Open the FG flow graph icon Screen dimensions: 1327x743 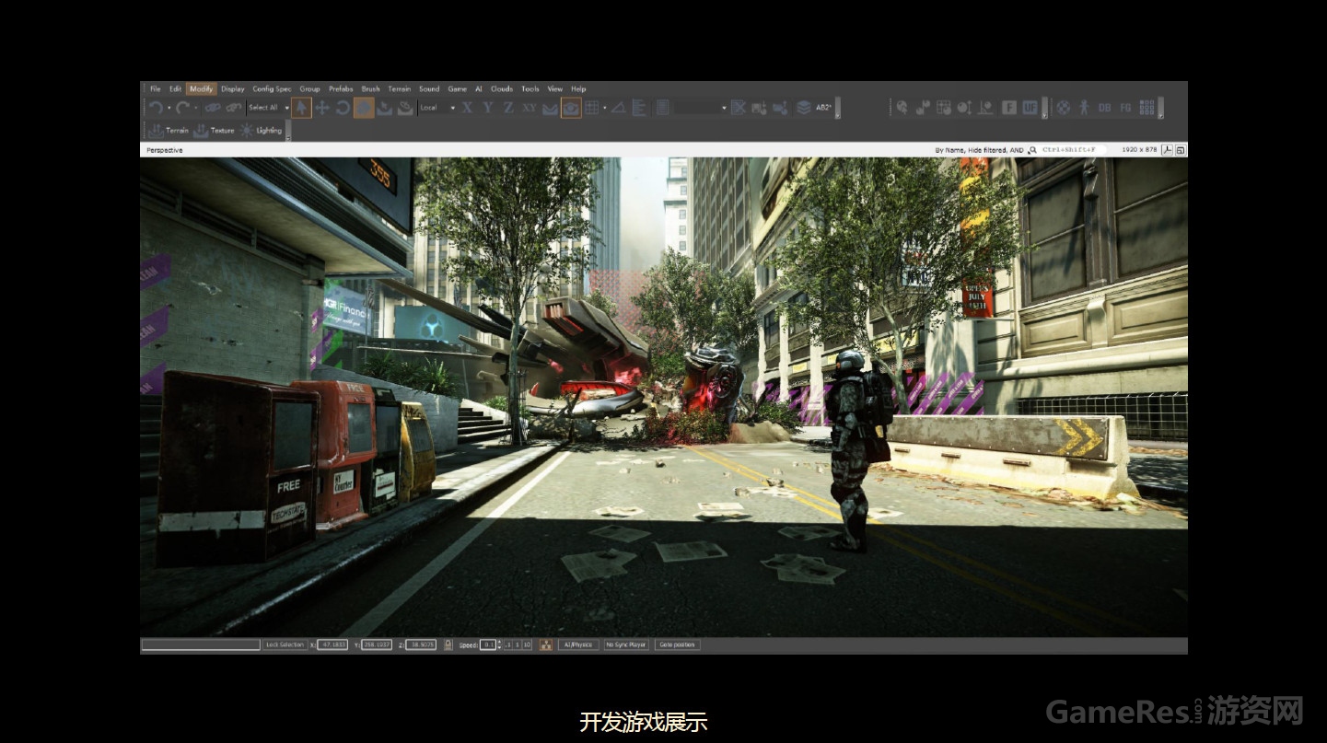(x=1125, y=108)
